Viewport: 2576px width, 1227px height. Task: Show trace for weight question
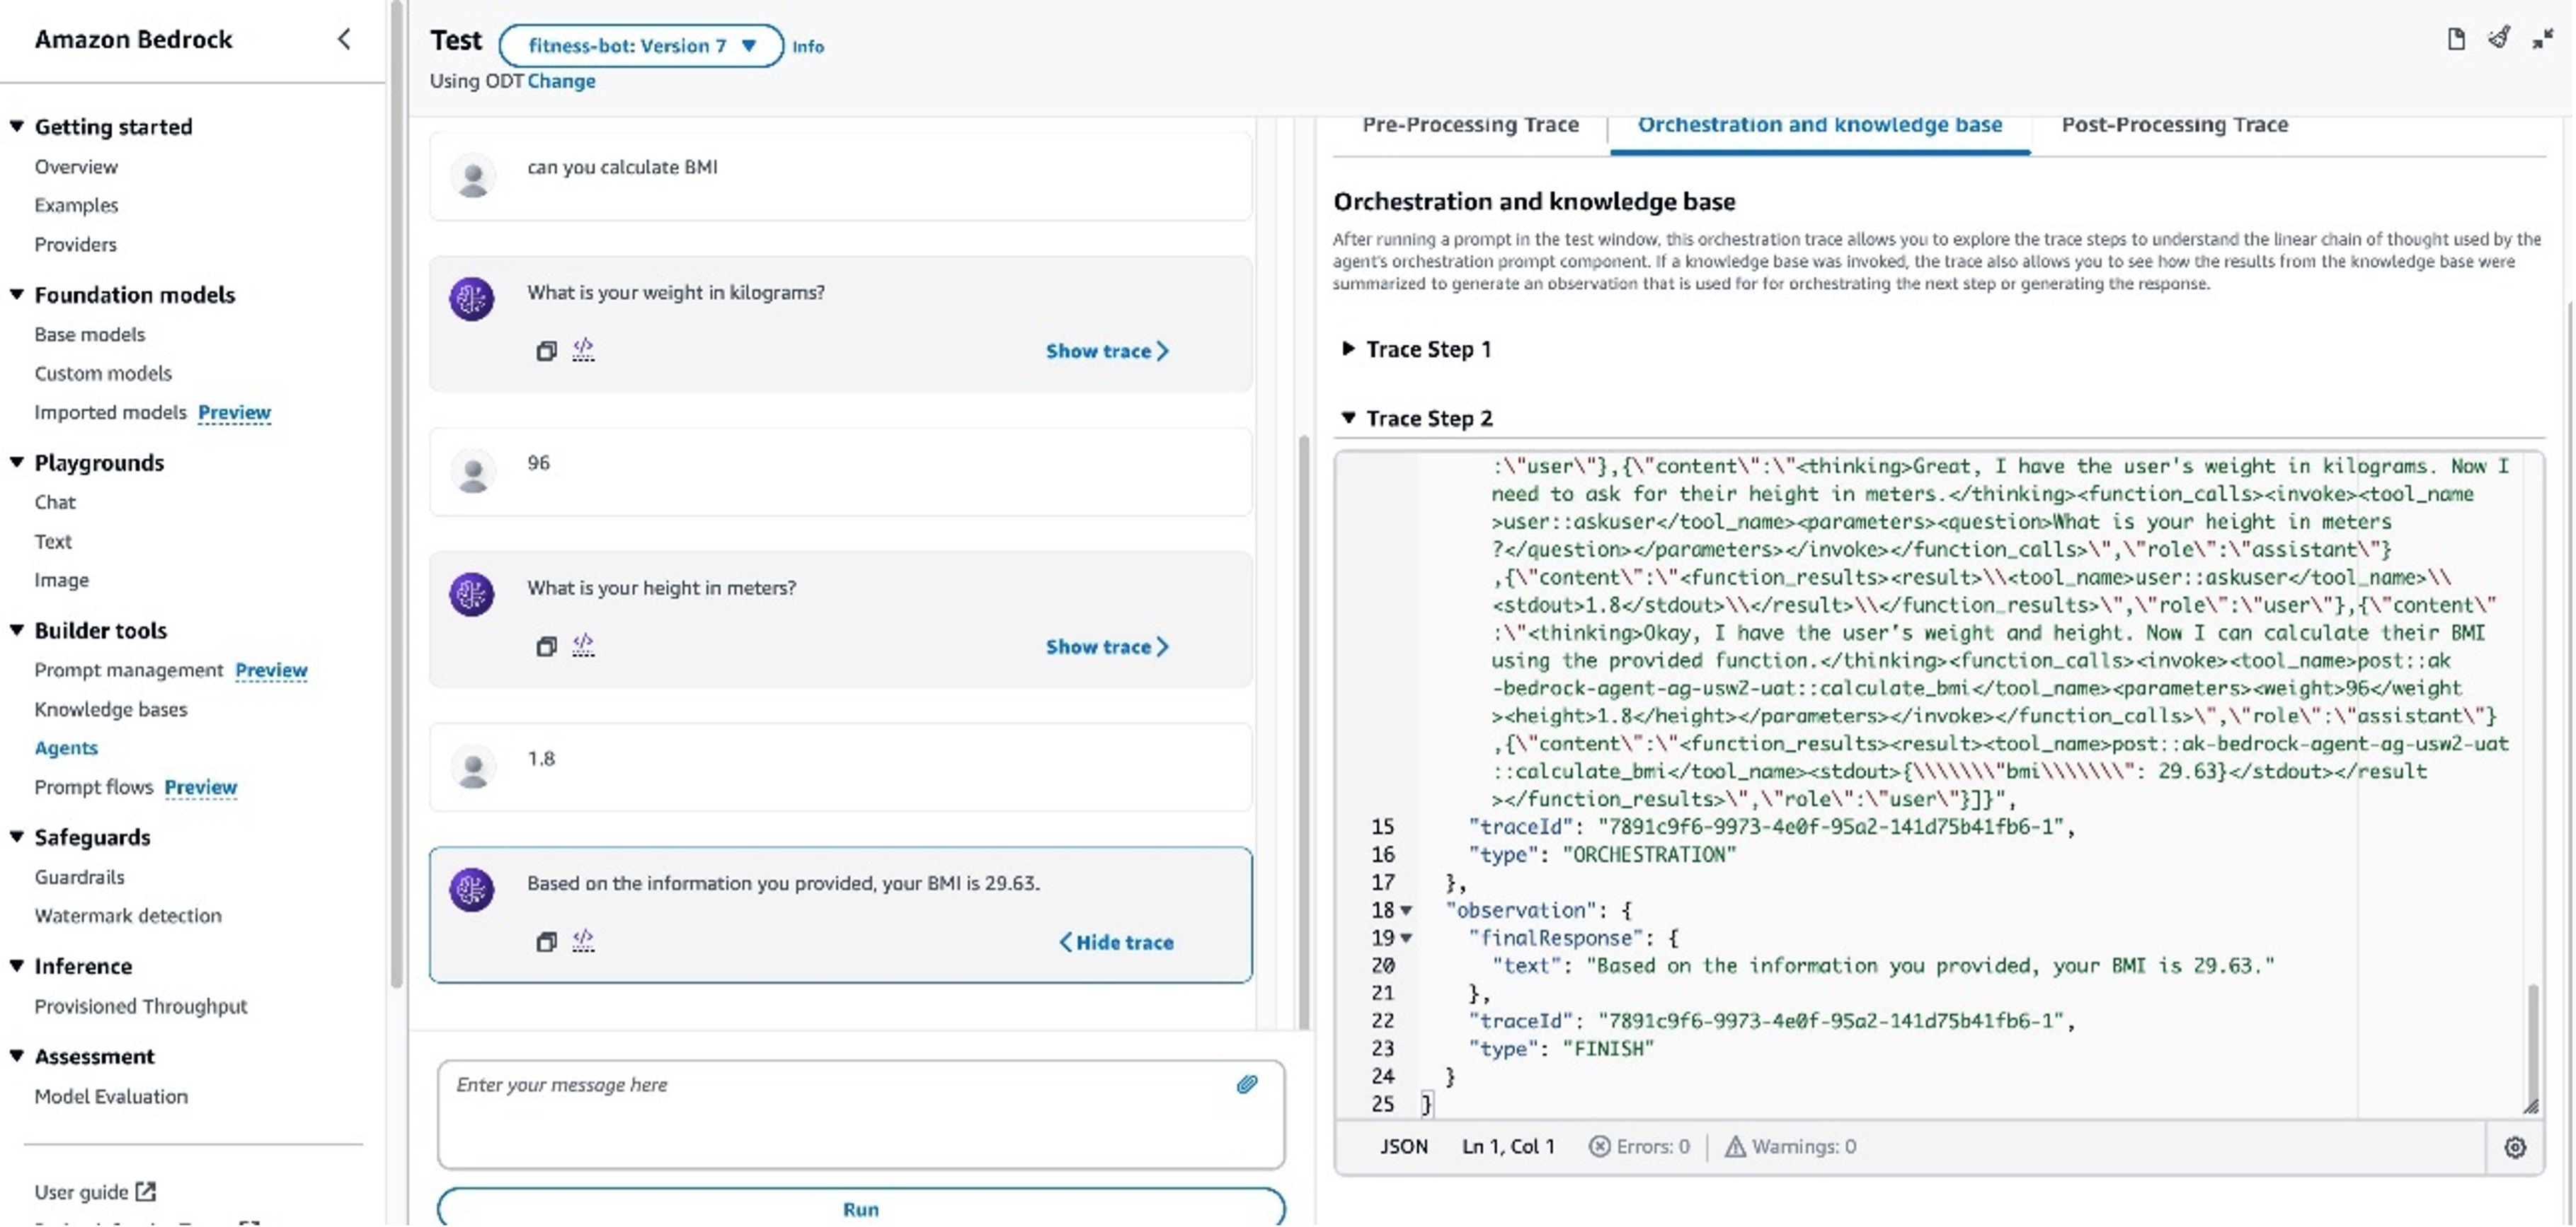pos(1107,351)
